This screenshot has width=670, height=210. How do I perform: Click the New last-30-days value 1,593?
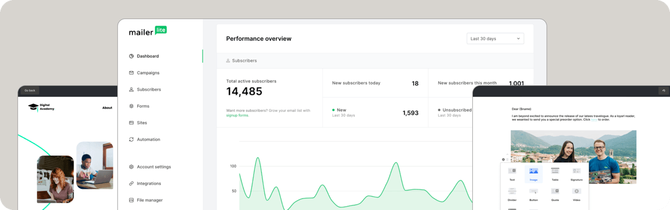tap(410, 113)
